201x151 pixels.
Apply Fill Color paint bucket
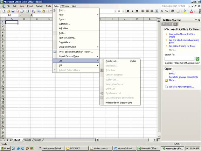[x=185, y=11]
